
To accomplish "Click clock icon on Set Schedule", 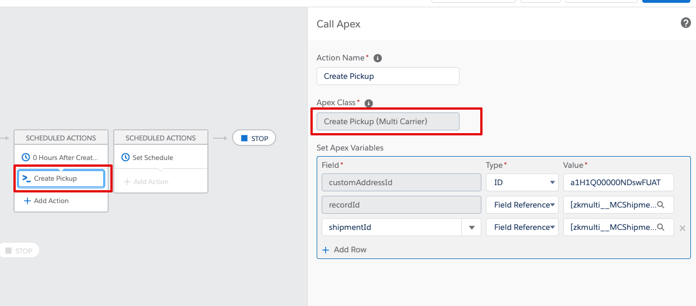I will tap(126, 158).
